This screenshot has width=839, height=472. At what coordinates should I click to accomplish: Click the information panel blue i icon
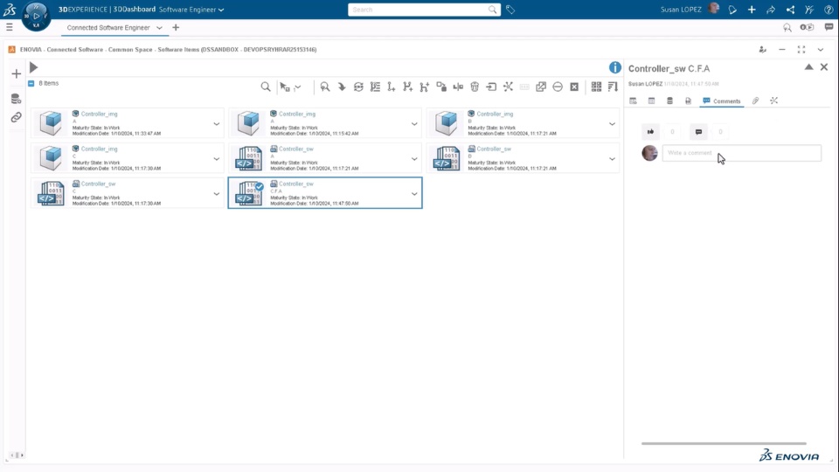(x=614, y=67)
